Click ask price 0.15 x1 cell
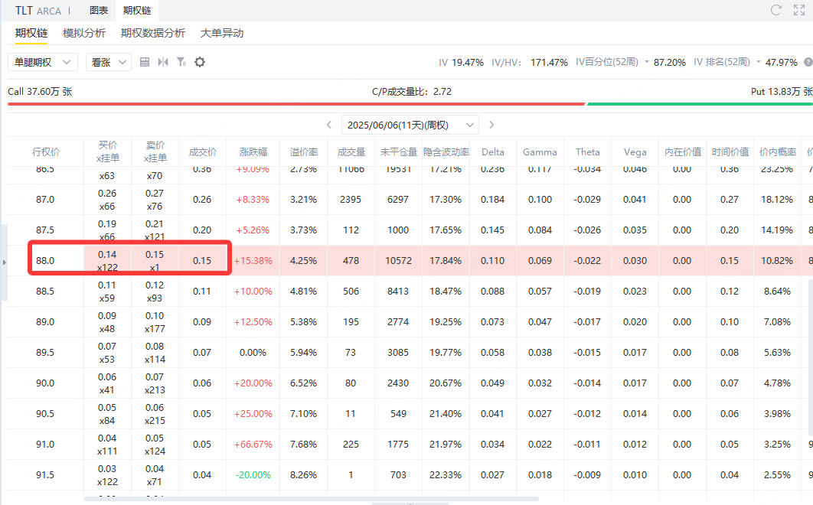This screenshot has height=505, width=813. pyautogui.click(x=155, y=261)
